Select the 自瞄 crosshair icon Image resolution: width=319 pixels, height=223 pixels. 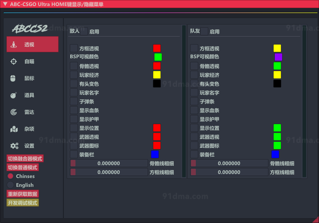[14, 61]
